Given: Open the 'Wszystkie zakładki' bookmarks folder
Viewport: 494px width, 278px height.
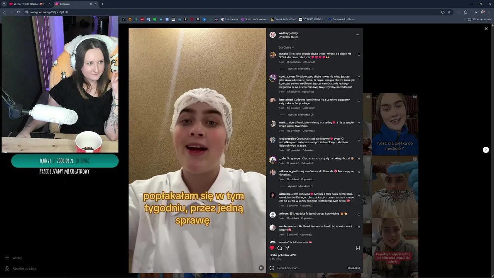Looking at the screenshot, I should click(x=480, y=19).
